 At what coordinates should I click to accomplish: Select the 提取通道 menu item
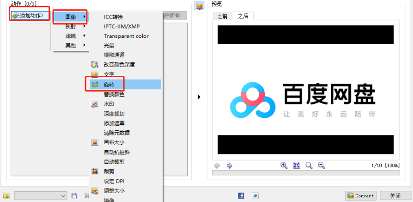pyautogui.click(x=114, y=55)
